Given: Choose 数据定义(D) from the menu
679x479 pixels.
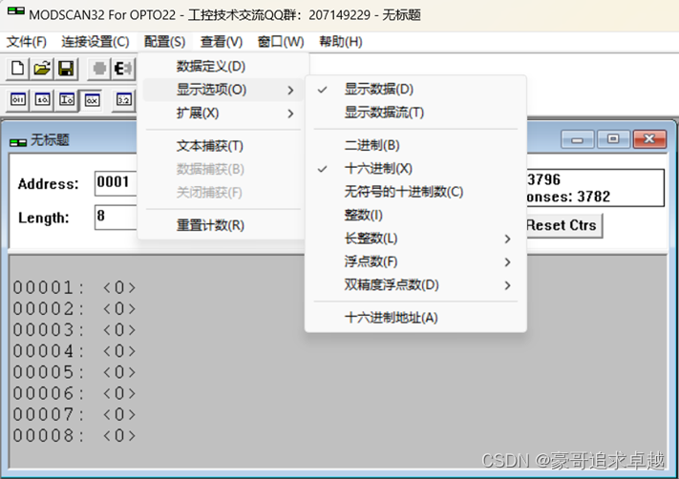Looking at the screenshot, I should tap(223, 66).
